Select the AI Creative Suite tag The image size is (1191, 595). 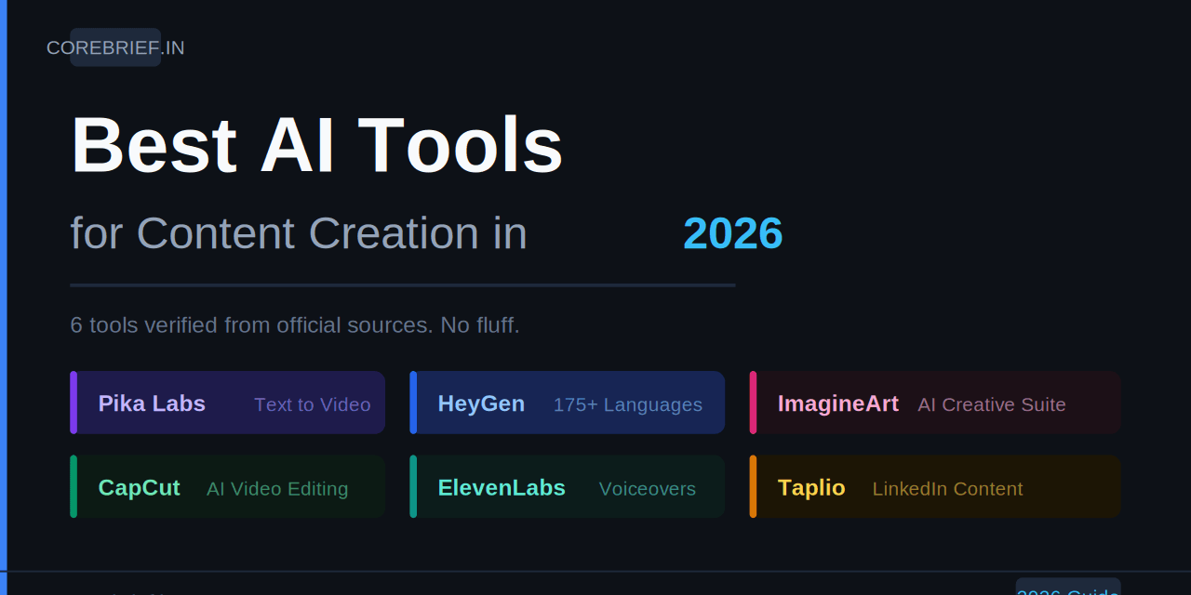pos(991,404)
